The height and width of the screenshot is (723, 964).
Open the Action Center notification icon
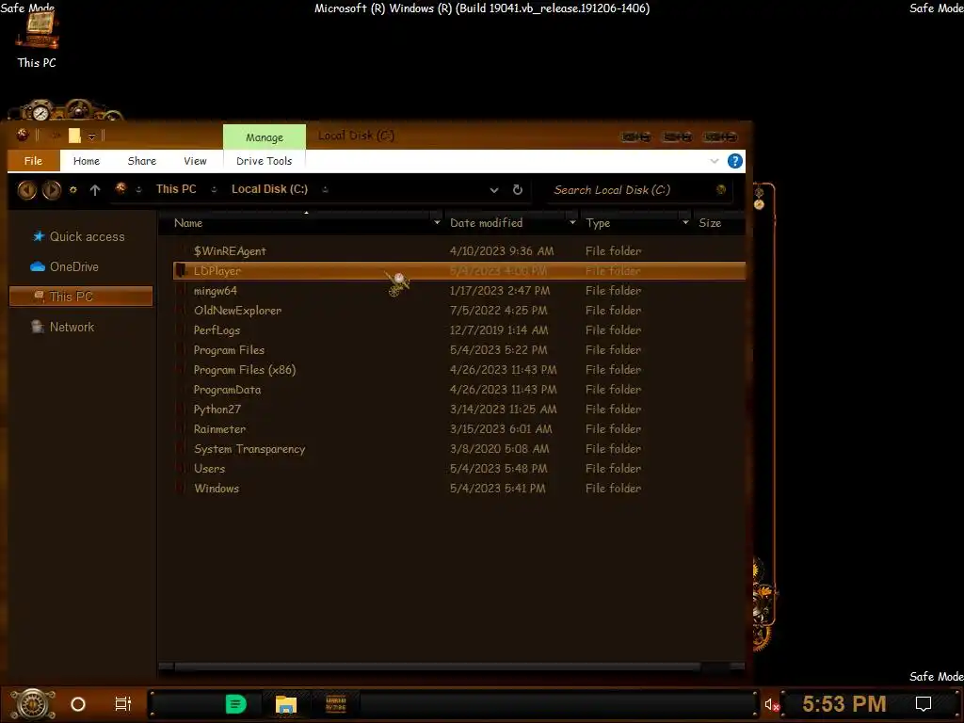(x=923, y=704)
